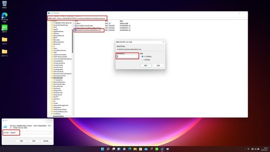Open the Run dialog command dropdown arrow

(51, 133)
